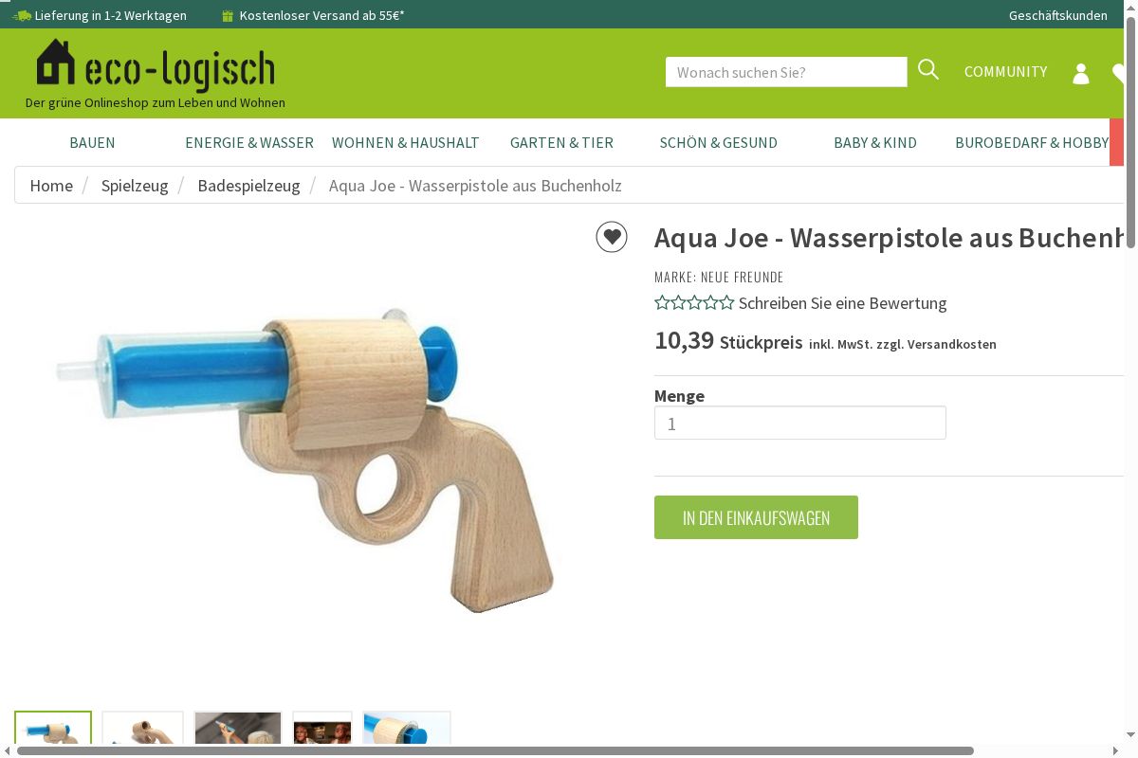Click the Menge quantity field

pos(800,423)
